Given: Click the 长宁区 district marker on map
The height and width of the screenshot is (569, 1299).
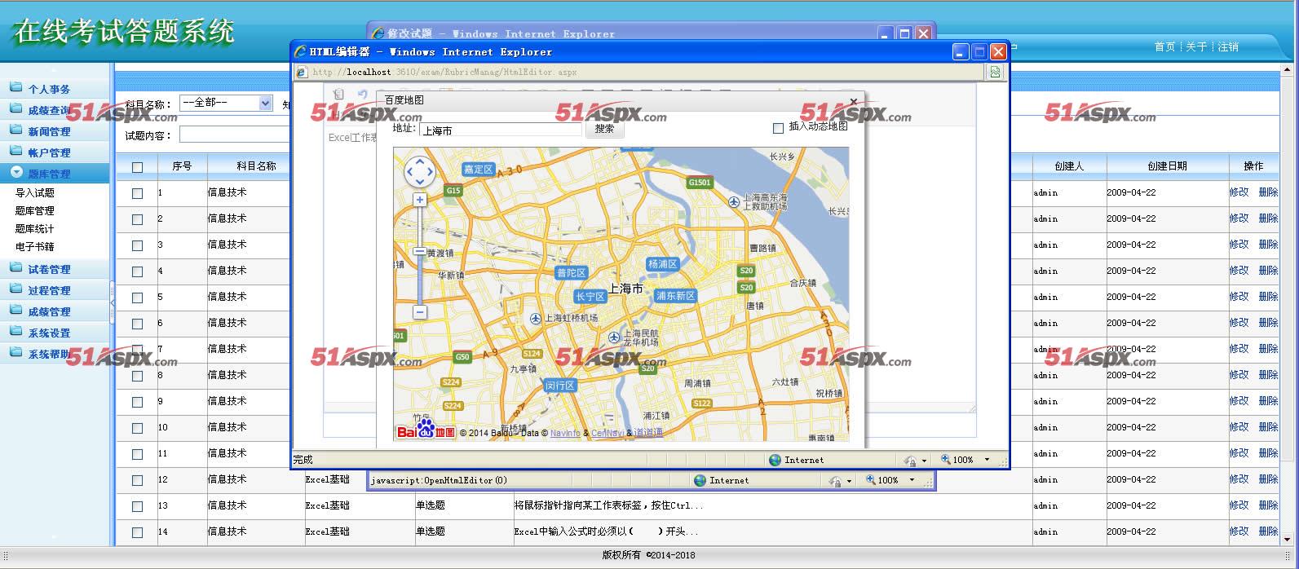Looking at the screenshot, I should (590, 297).
